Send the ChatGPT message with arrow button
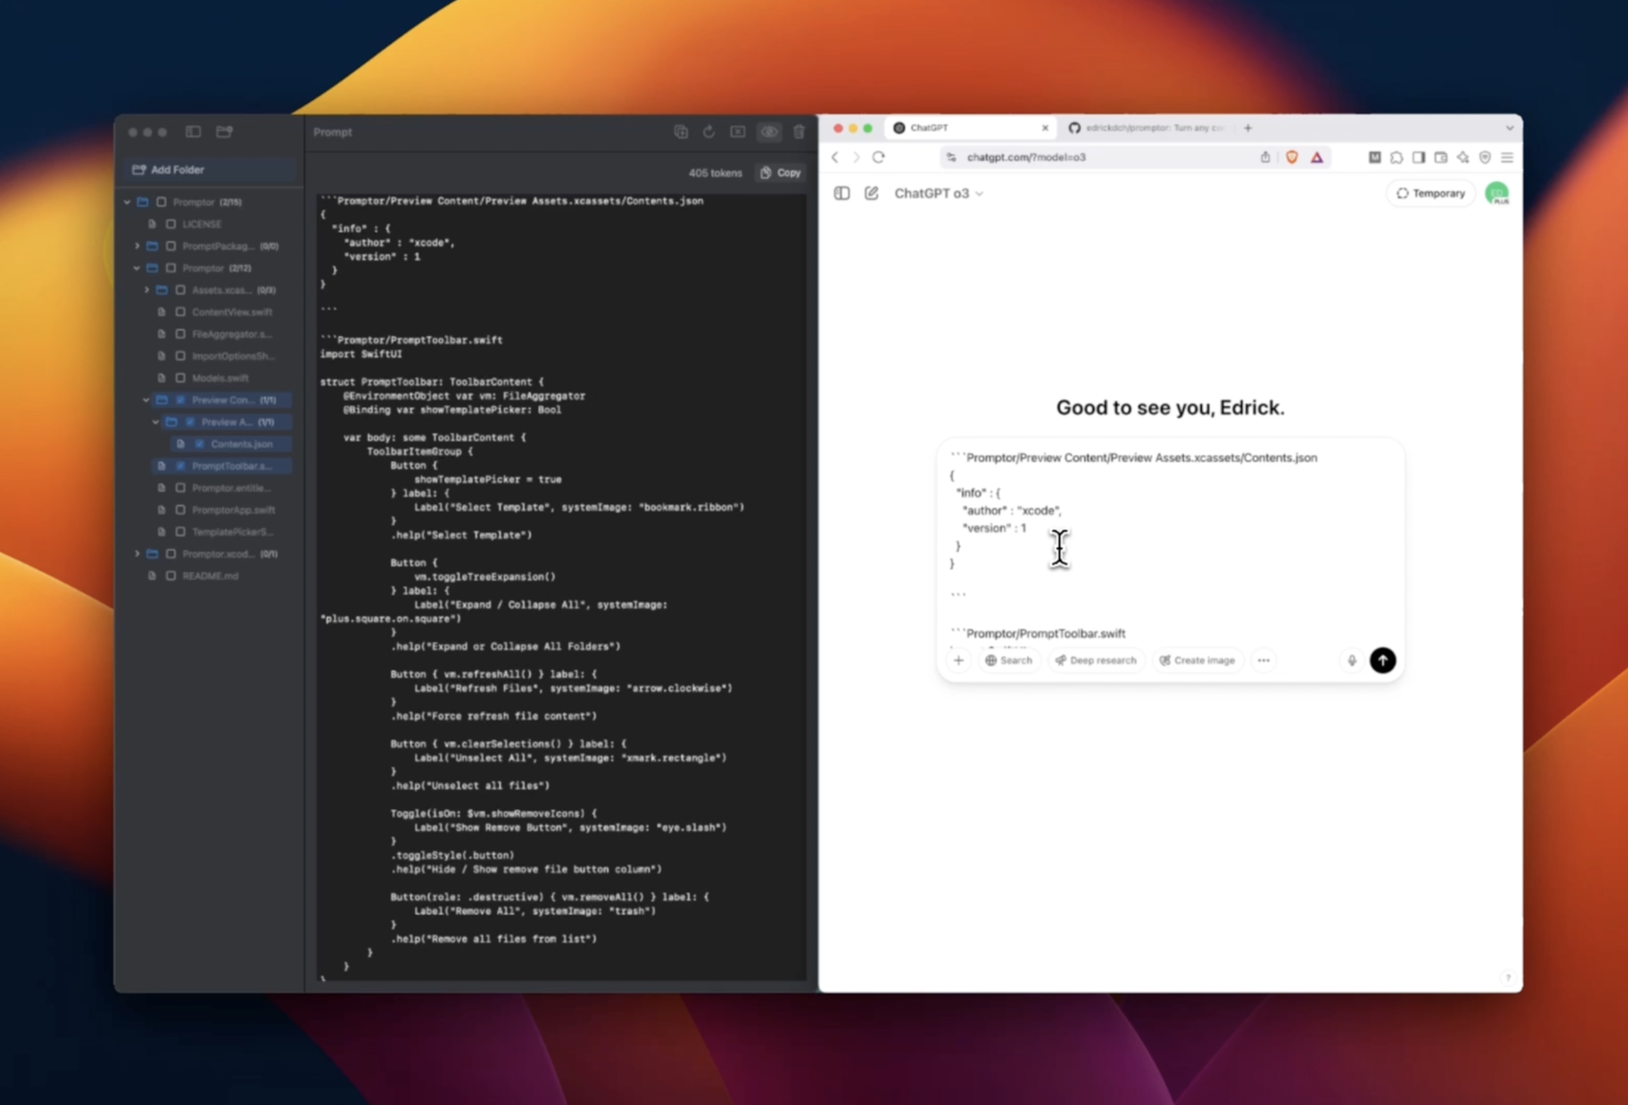 coord(1382,660)
